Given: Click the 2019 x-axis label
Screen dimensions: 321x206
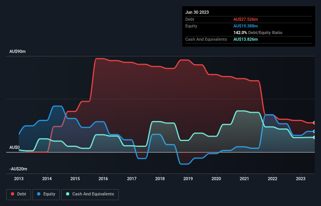Looking at the screenshot, I should pyautogui.click(x=188, y=179).
